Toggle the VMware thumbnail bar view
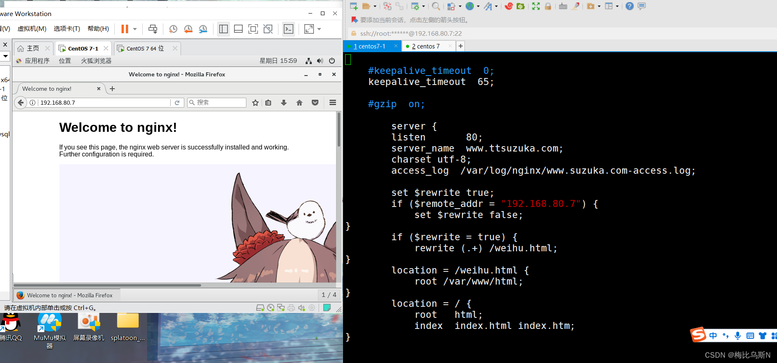777x363 pixels. (x=238, y=29)
